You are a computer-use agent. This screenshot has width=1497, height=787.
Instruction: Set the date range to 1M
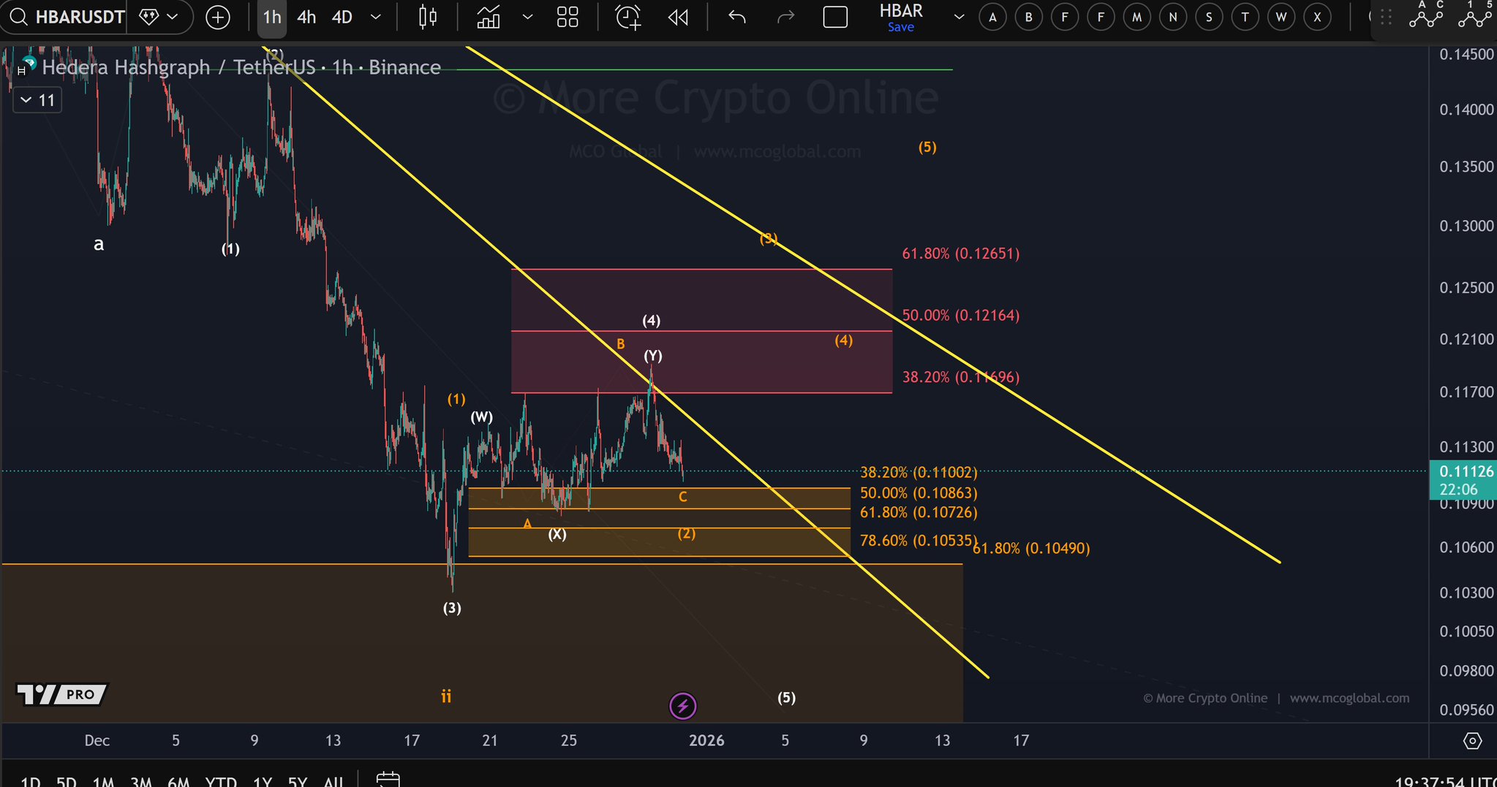(103, 782)
